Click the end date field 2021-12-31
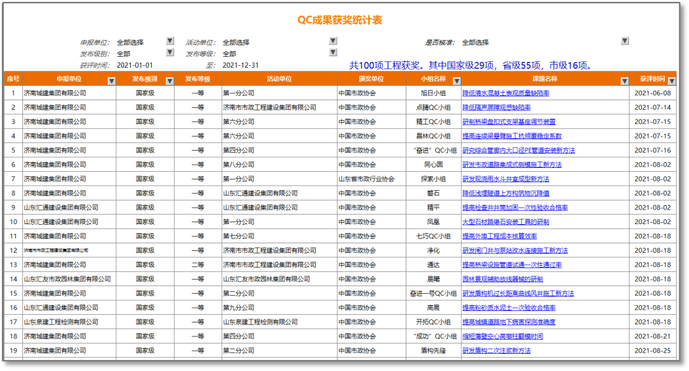689x371 pixels. coord(241,65)
